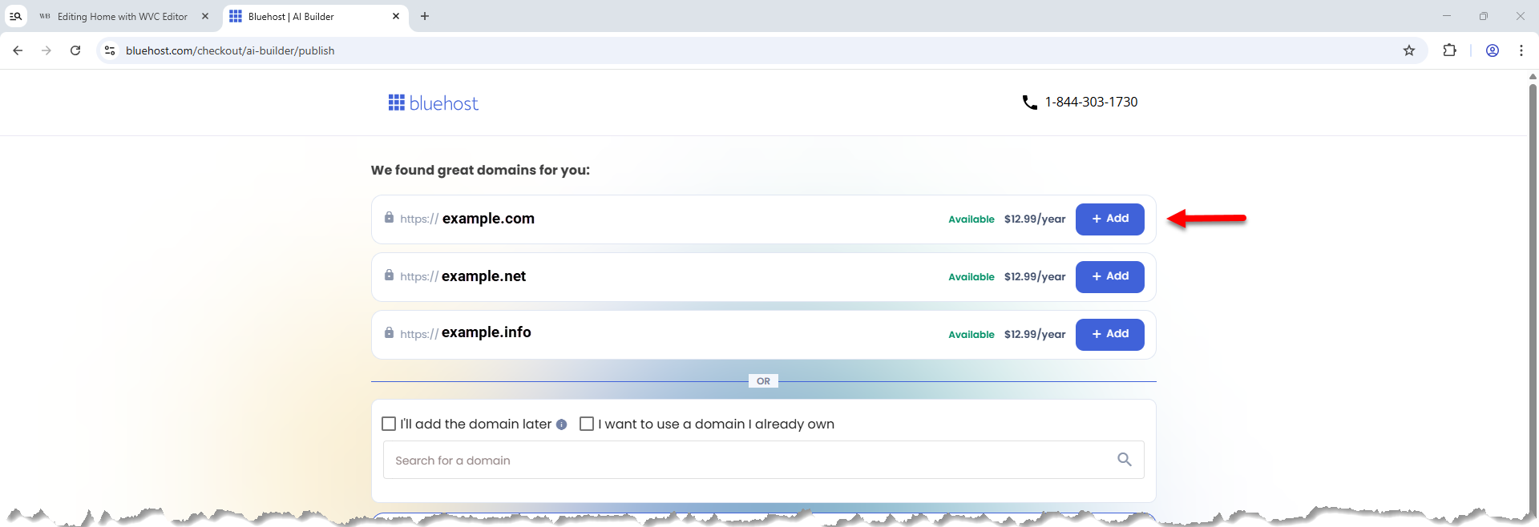The height and width of the screenshot is (527, 1539).
Task: Click the example.info domain name text
Action: pyautogui.click(x=486, y=332)
